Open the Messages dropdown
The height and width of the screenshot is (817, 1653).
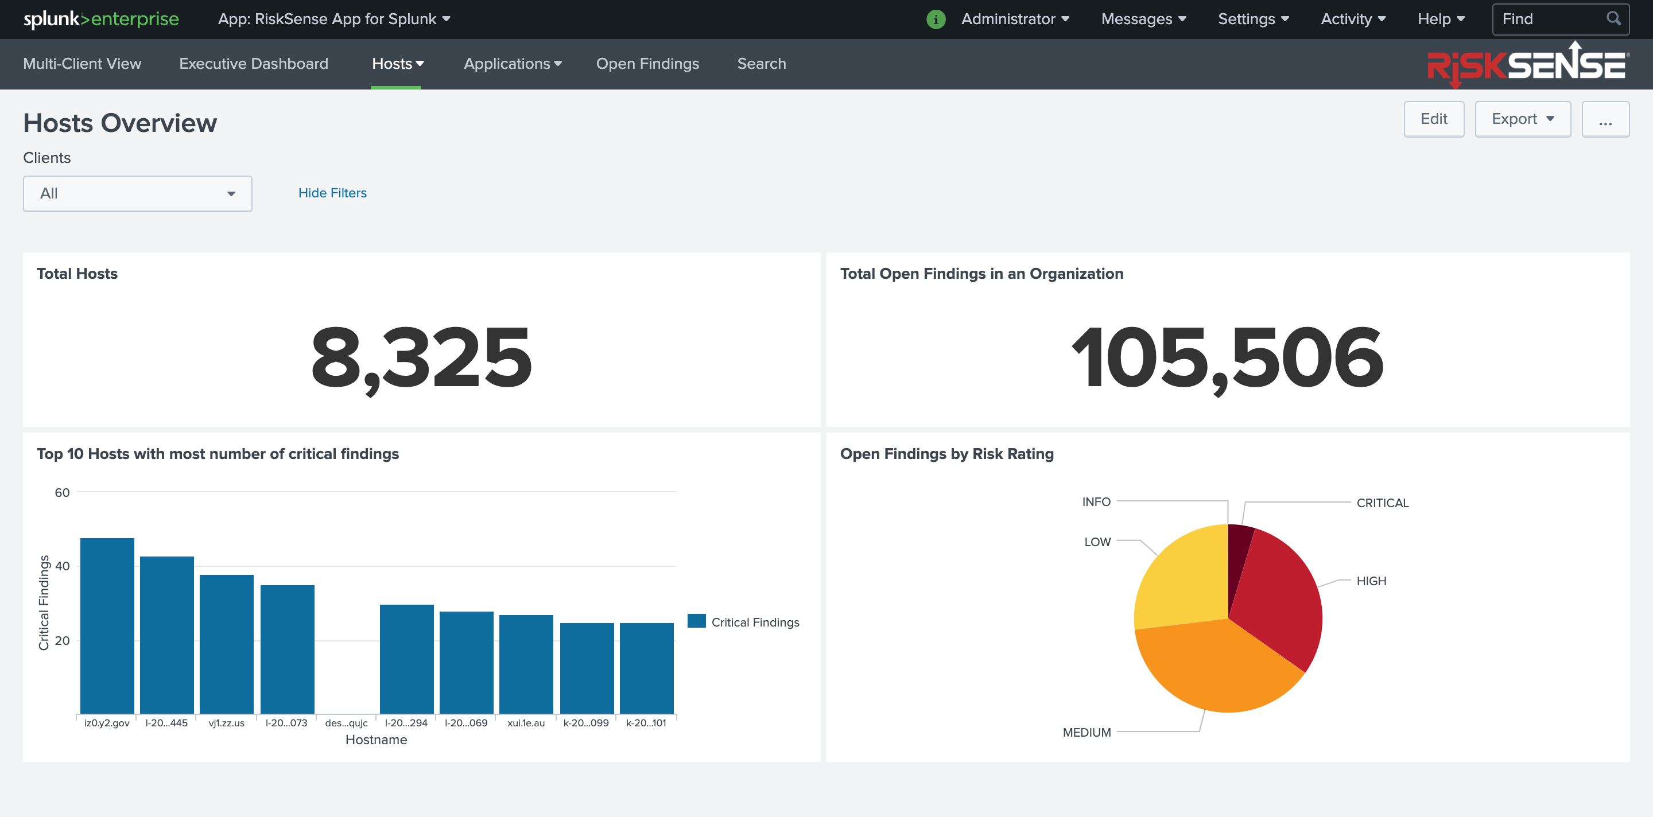point(1143,20)
